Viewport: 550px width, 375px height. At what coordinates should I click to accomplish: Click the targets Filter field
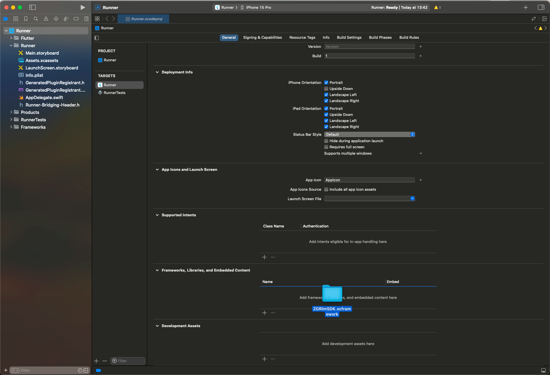coord(128,361)
